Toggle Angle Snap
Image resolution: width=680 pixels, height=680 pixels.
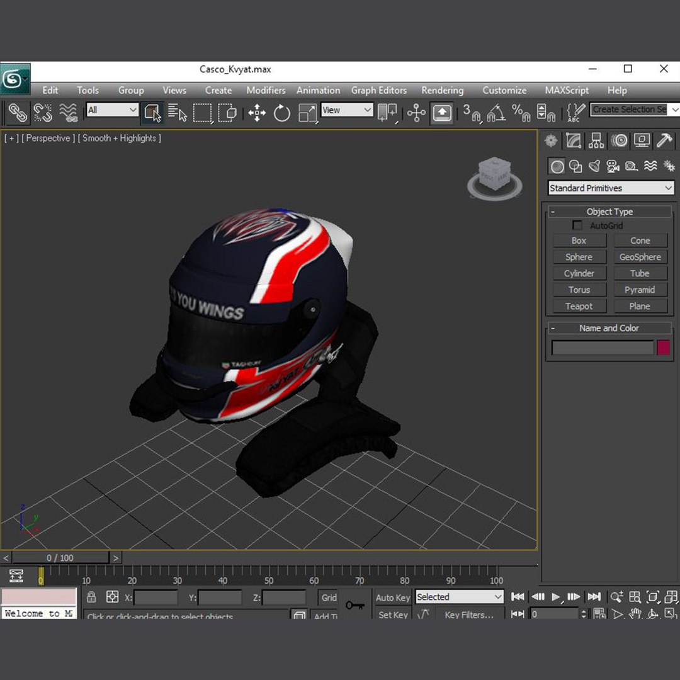(496, 112)
